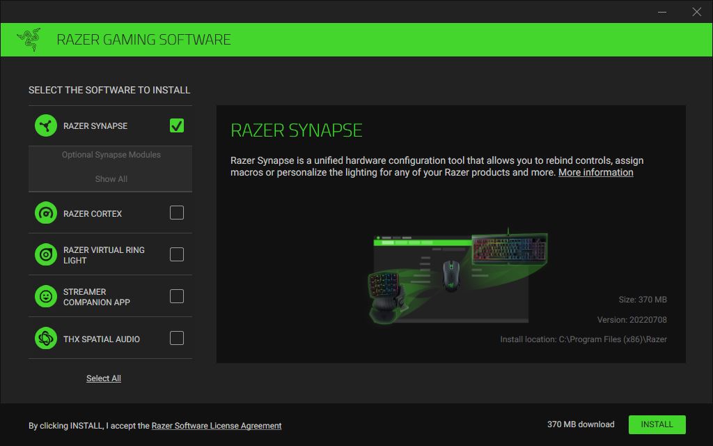This screenshot has width=713, height=446.
Task: Select the THX Spatial Audio checkbox
Action: 177,338
